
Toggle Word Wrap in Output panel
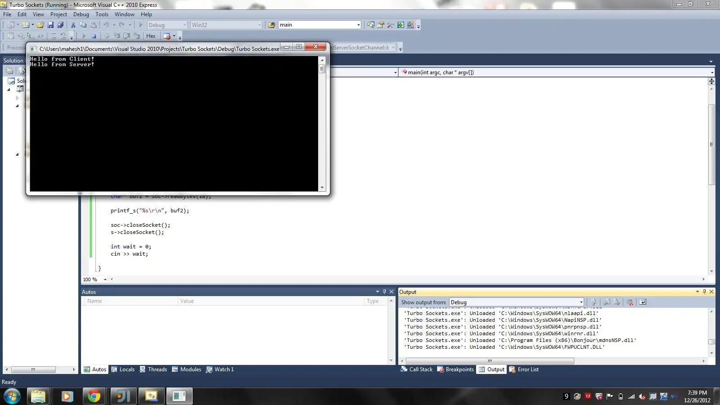point(643,302)
